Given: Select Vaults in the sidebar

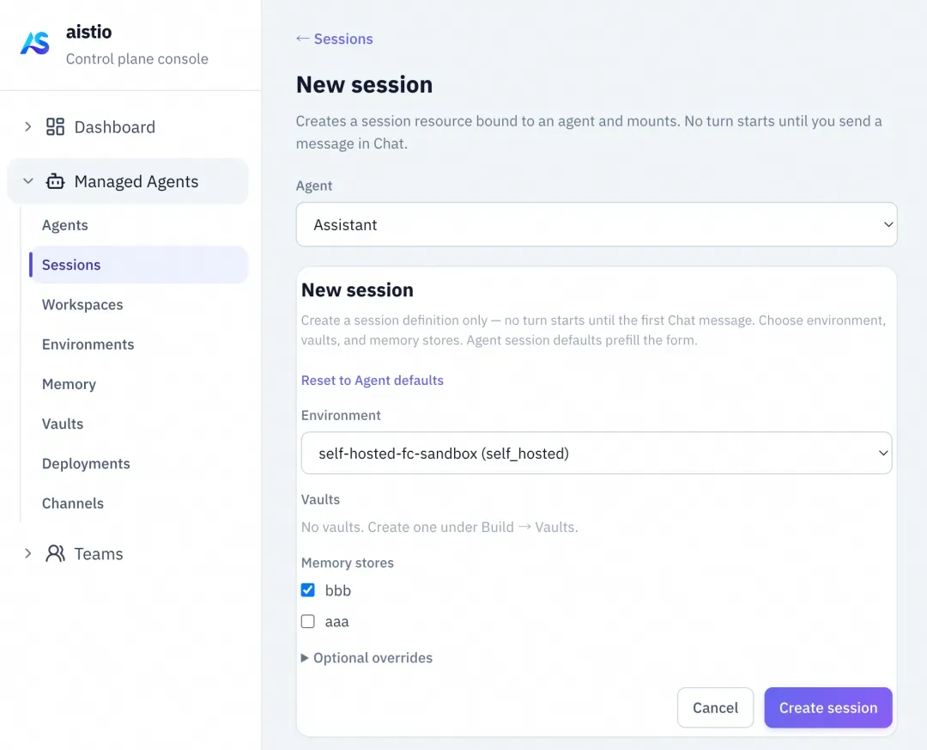Looking at the screenshot, I should (x=63, y=424).
